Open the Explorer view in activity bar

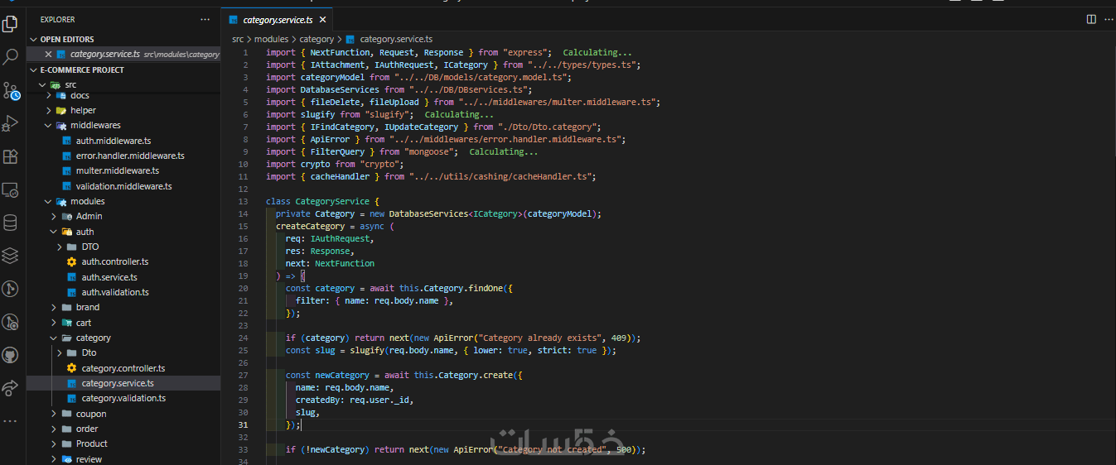(11, 23)
